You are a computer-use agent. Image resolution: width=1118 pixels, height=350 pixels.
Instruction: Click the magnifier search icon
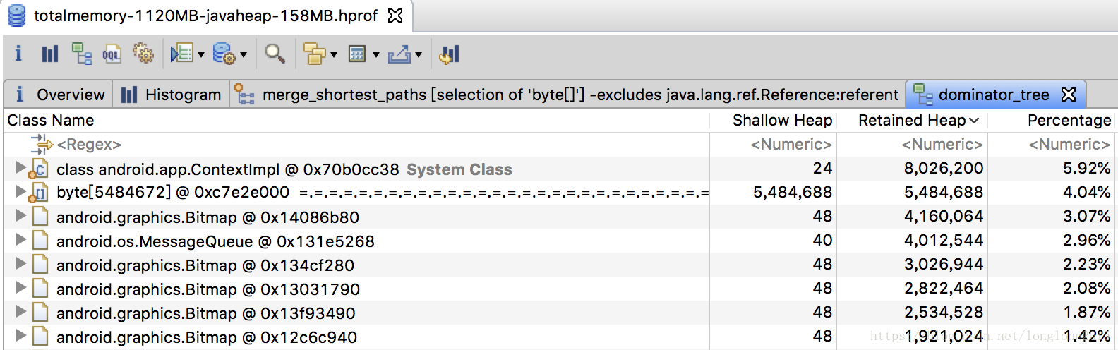point(275,54)
